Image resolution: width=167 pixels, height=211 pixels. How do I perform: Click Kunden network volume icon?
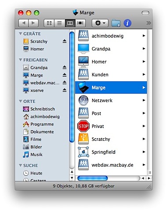click(x=83, y=75)
